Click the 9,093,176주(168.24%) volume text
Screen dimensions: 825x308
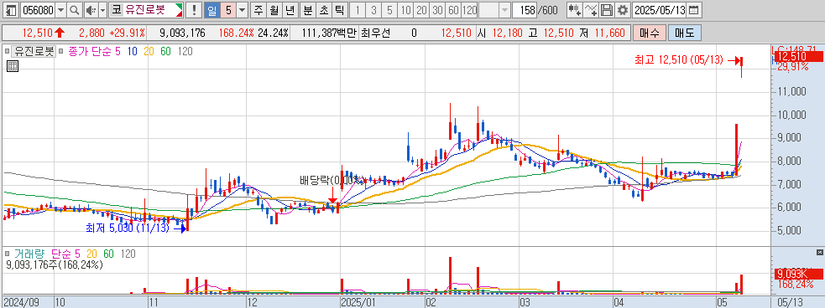tap(55, 265)
